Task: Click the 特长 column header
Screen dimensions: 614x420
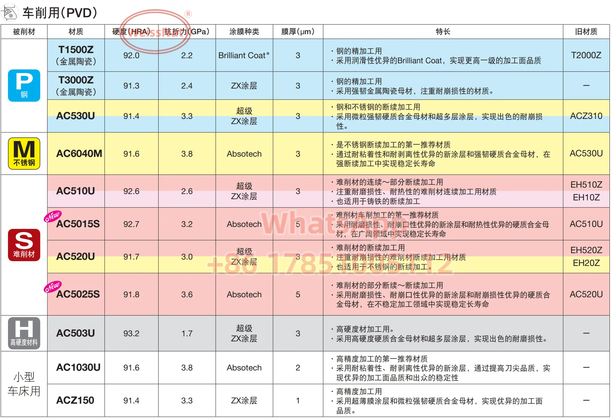Action: click(443, 32)
